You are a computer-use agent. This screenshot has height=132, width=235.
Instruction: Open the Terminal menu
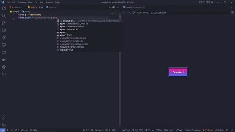[x=50, y=3]
